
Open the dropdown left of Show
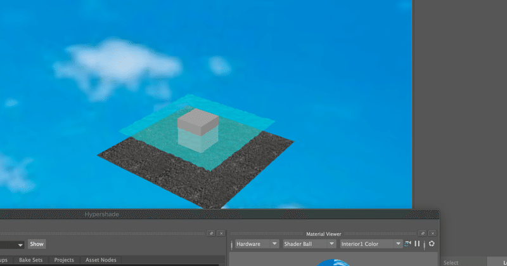point(11,244)
